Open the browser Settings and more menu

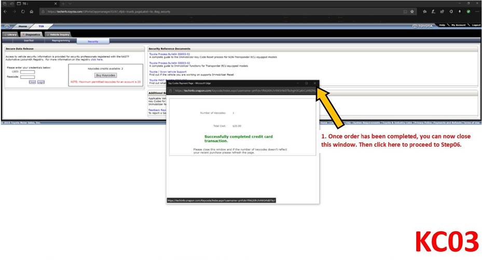477,12
